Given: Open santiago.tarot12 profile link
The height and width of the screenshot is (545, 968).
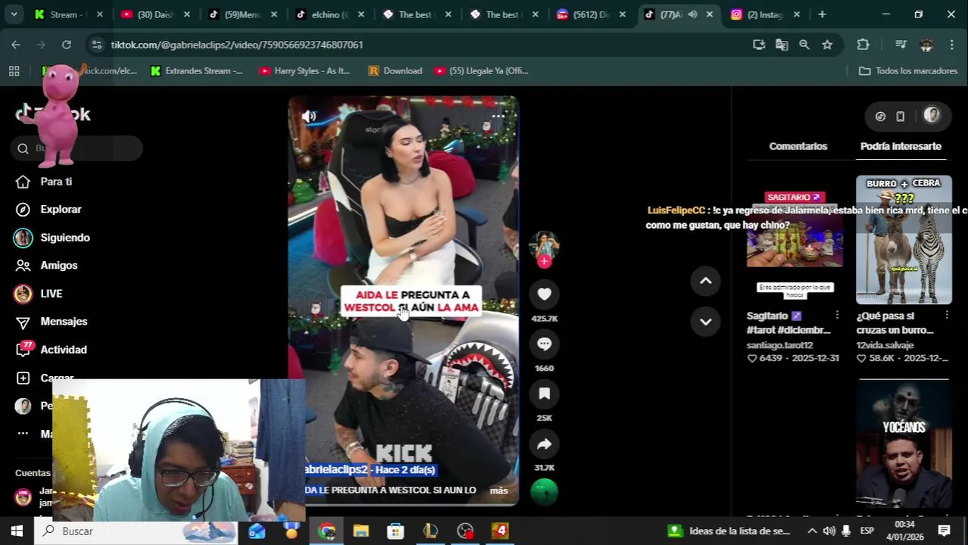Looking at the screenshot, I should (779, 345).
